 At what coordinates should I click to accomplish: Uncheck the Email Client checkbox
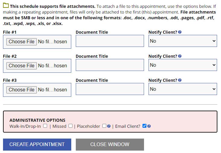[144, 126]
